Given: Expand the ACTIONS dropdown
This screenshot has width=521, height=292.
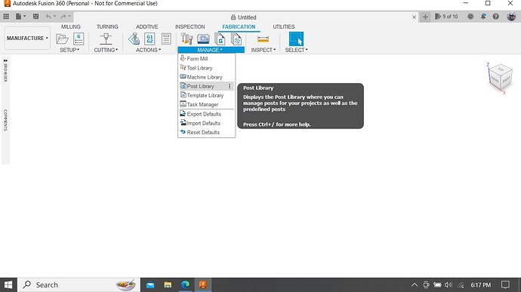Looking at the screenshot, I should (x=148, y=50).
